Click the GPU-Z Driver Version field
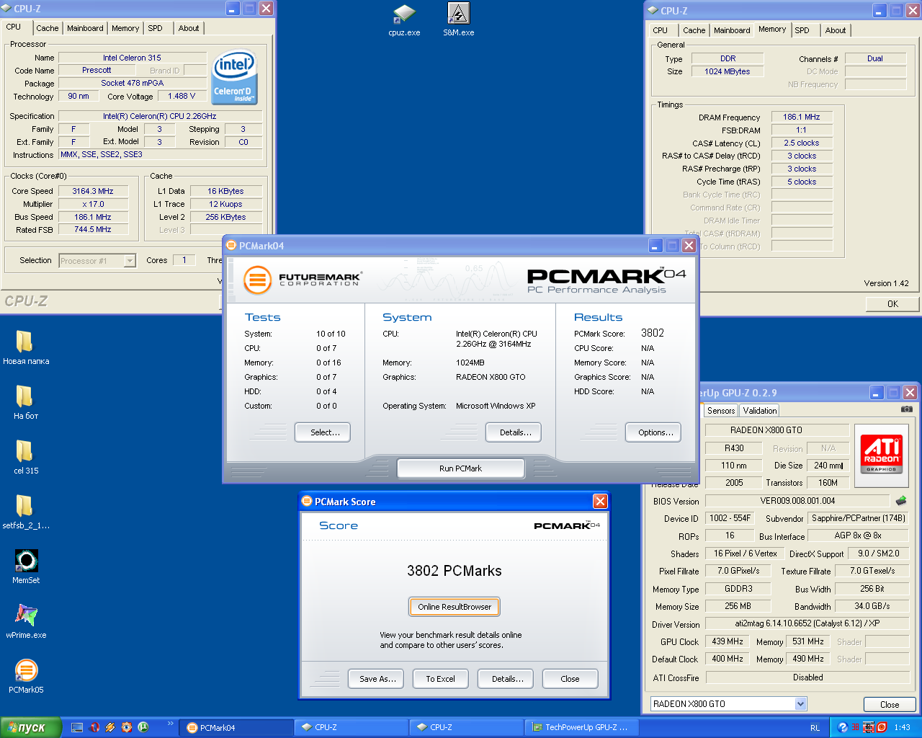Viewport: 922px width, 738px height. click(807, 624)
